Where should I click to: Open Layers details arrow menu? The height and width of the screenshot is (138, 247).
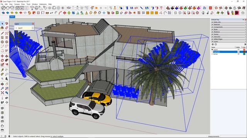coord(245,44)
